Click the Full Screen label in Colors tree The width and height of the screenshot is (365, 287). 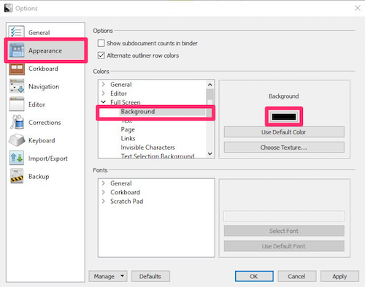(x=126, y=102)
